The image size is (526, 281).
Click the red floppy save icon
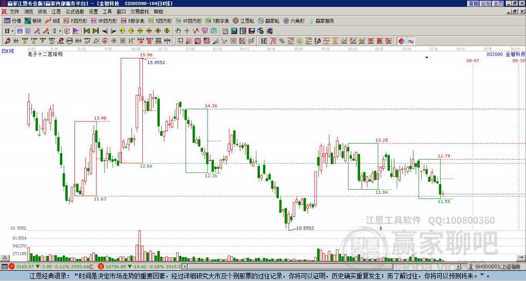pyautogui.click(x=252, y=31)
